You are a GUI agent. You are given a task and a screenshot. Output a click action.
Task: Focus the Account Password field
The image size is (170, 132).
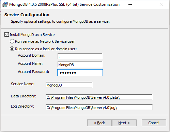pos(80,73)
